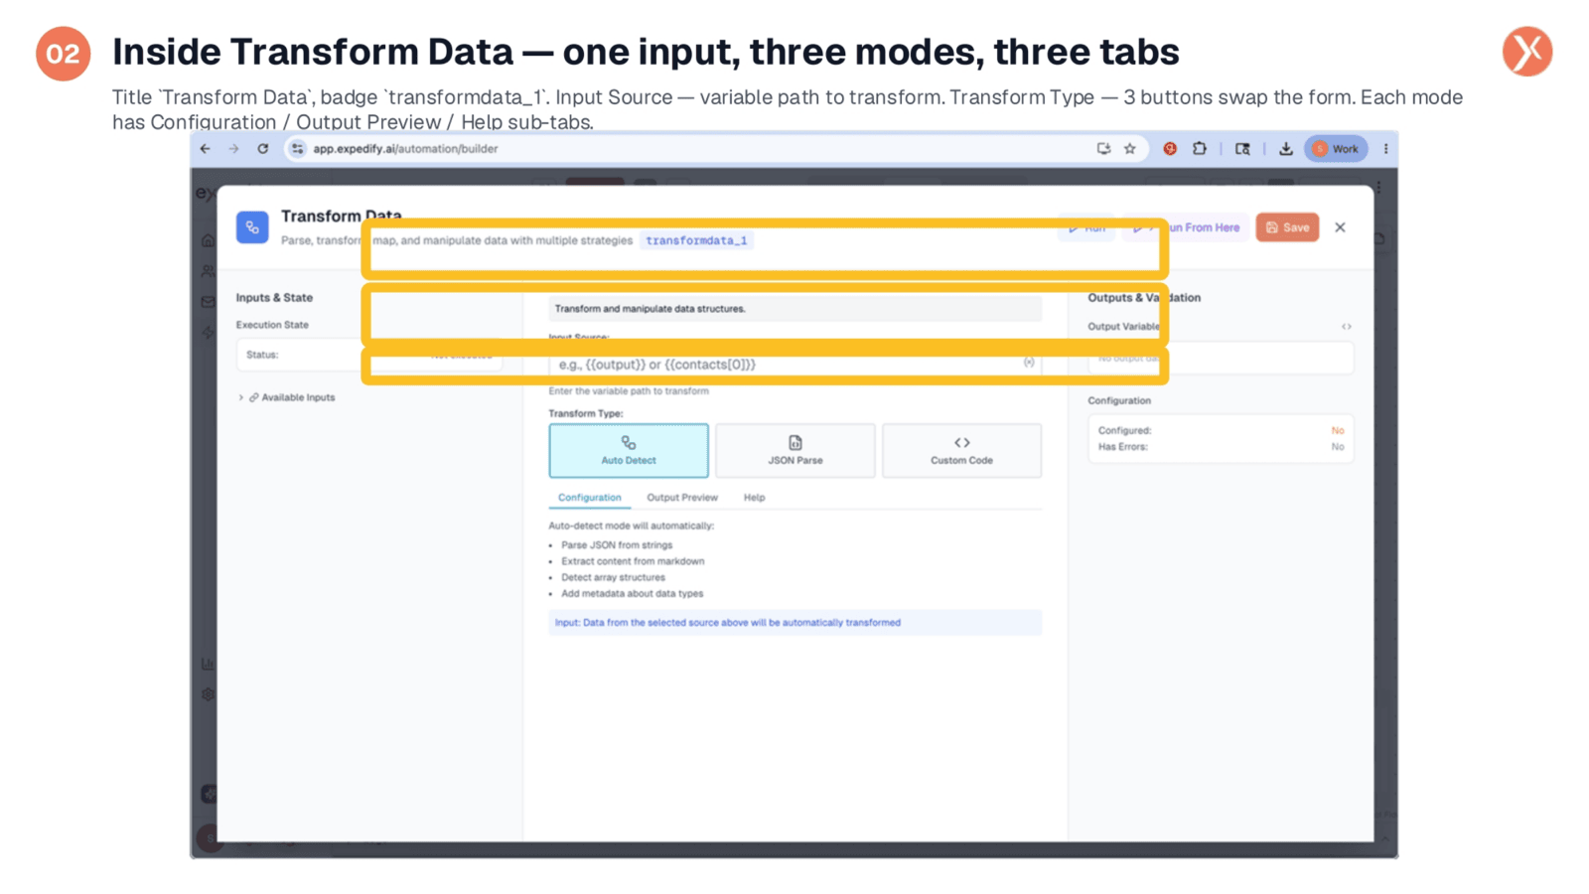Image resolution: width=1589 pixels, height=894 pixels.
Task: Close the Transform Data dialog
Action: tap(1340, 227)
